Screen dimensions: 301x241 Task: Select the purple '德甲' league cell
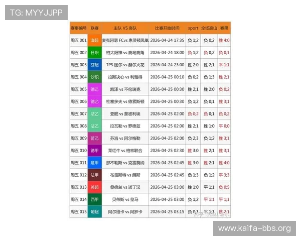pos(95,151)
